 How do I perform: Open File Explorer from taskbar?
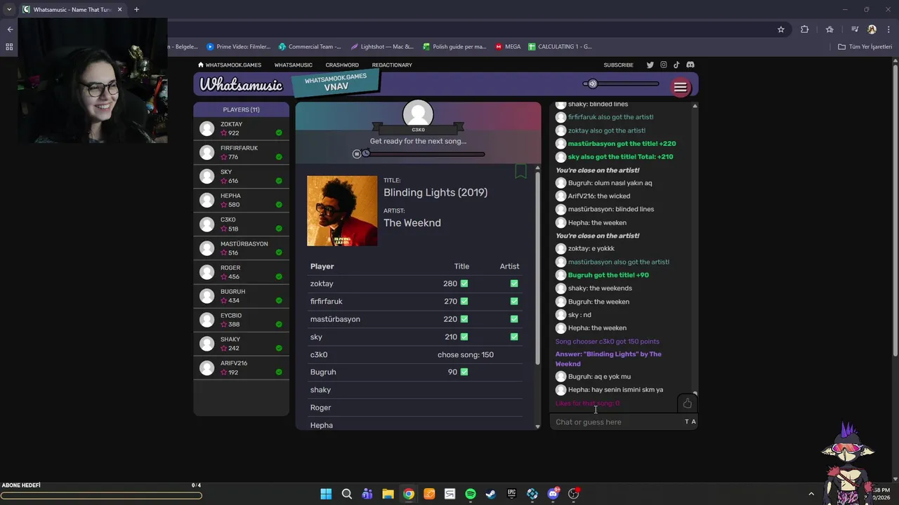coord(388,494)
